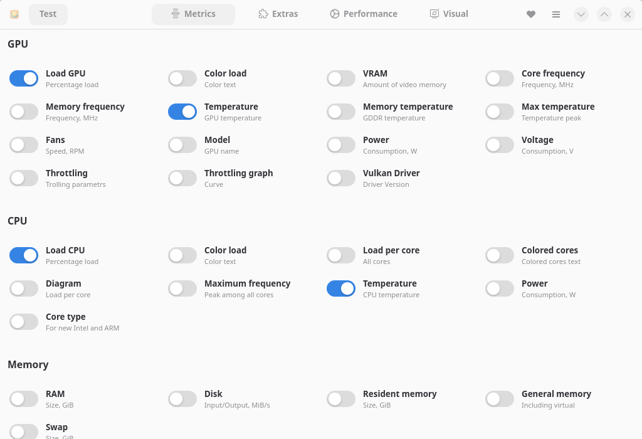Click the up chevron header button

(604, 14)
